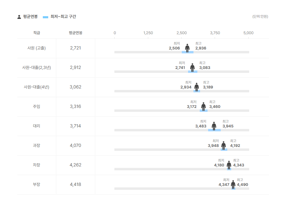Select the 평균연봉 column header
The width and height of the screenshot is (286, 209).
(75, 33)
